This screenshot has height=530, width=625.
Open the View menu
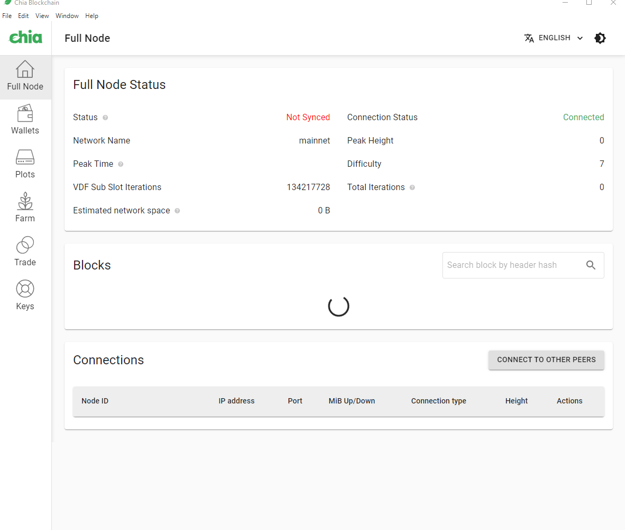[x=42, y=16]
